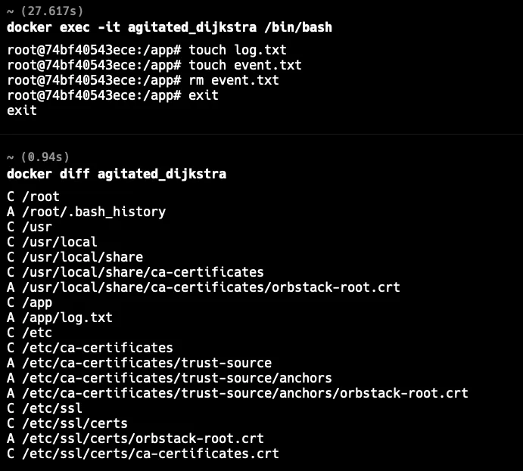Viewport: 523px width, 471px height.
Task: Click the docker diff agitated_dijkstra command
Action: (x=117, y=174)
